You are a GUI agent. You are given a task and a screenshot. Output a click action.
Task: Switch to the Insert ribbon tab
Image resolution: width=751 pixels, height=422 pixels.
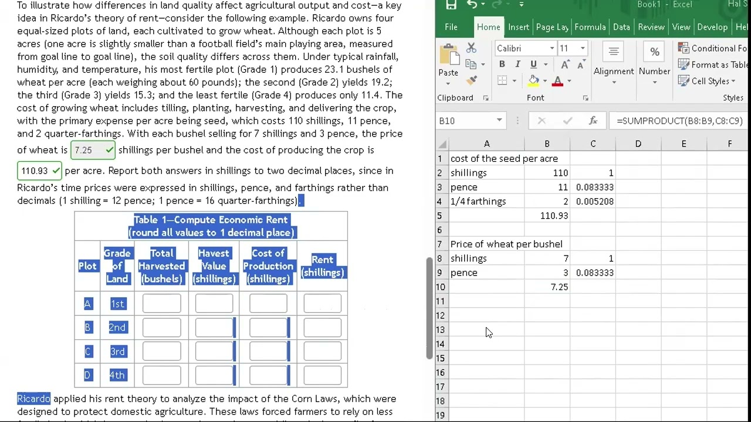[519, 27]
